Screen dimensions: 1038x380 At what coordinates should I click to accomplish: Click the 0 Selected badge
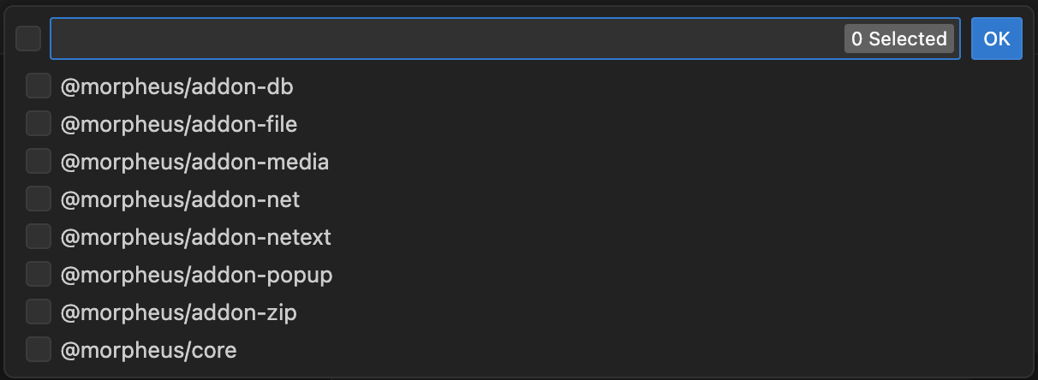click(899, 39)
